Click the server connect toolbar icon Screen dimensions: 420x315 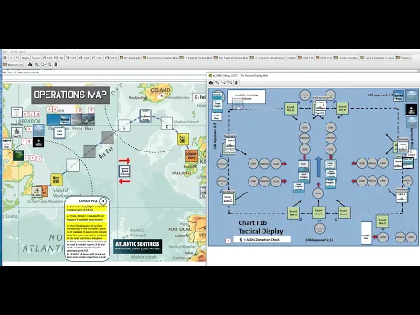coord(17,58)
